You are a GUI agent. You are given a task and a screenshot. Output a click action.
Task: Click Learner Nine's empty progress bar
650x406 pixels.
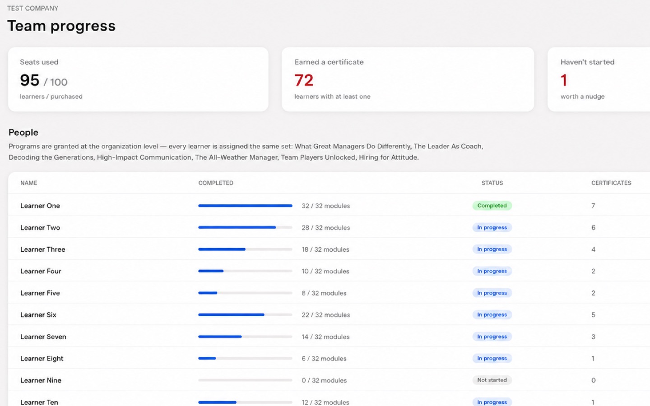click(245, 380)
